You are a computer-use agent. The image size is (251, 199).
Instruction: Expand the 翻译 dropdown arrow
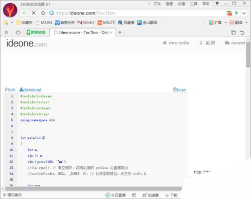[x=246, y=23]
